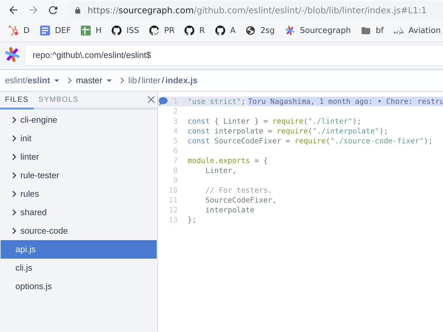Expand the source-code folder
Viewport: 443px width, 332px height.
pyautogui.click(x=79, y=231)
